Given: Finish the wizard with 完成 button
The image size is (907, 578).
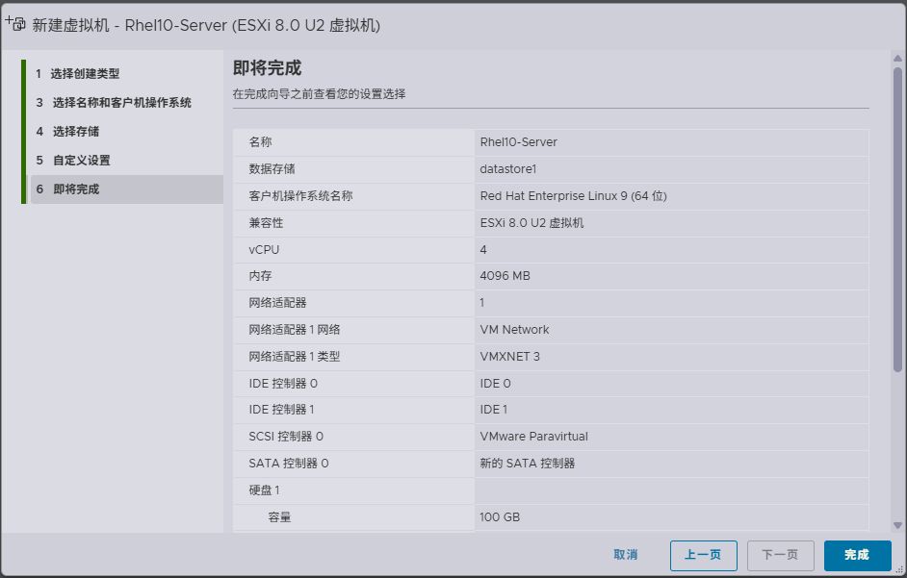Looking at the screenshot, I should coord(857,555).
